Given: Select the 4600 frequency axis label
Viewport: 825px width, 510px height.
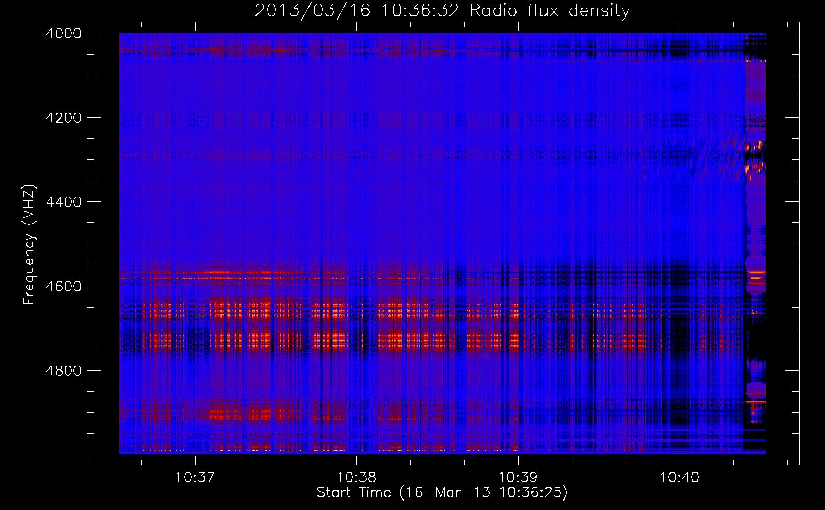Looking at the screenshot, I should coord(64,286).
